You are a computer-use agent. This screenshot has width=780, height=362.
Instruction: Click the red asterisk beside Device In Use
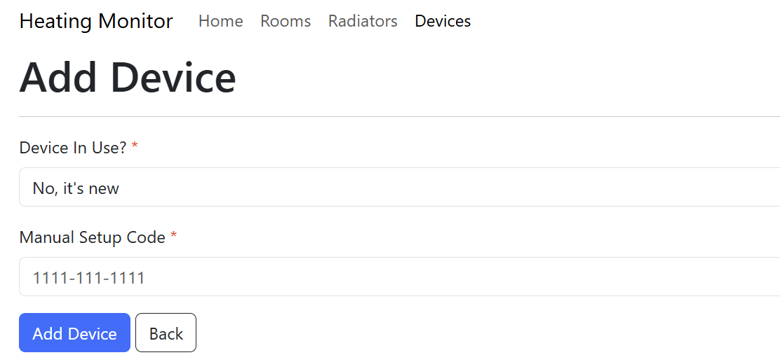pos(135,147)
